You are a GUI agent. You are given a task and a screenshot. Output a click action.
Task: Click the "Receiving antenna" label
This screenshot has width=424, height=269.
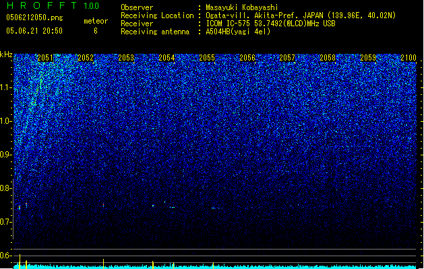click(x=155, y=32)
